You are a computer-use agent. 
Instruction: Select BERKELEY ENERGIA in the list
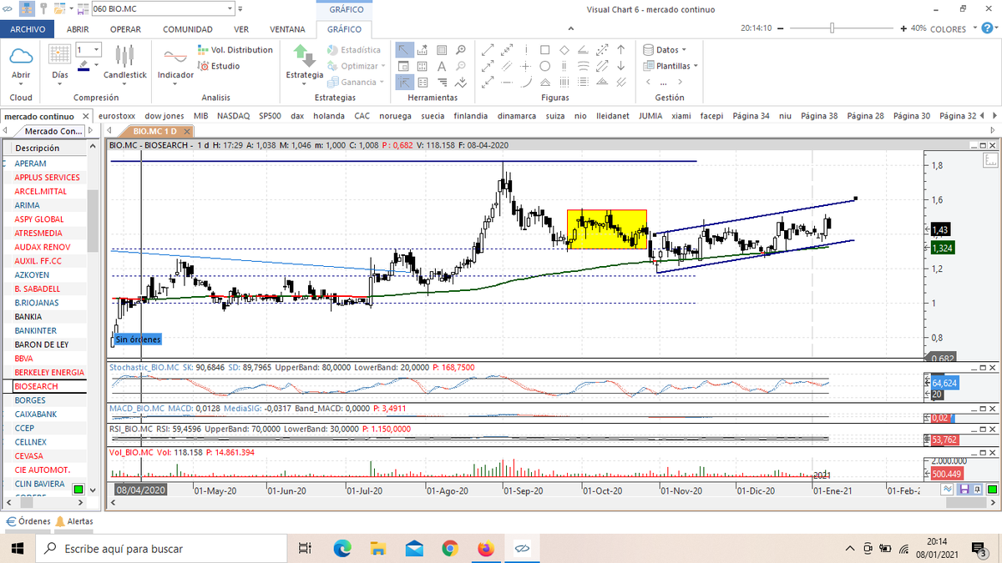click(49, 372)
